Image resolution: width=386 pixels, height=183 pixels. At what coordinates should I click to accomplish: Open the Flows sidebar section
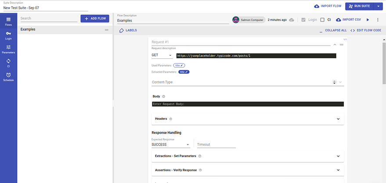pos(8,22)
